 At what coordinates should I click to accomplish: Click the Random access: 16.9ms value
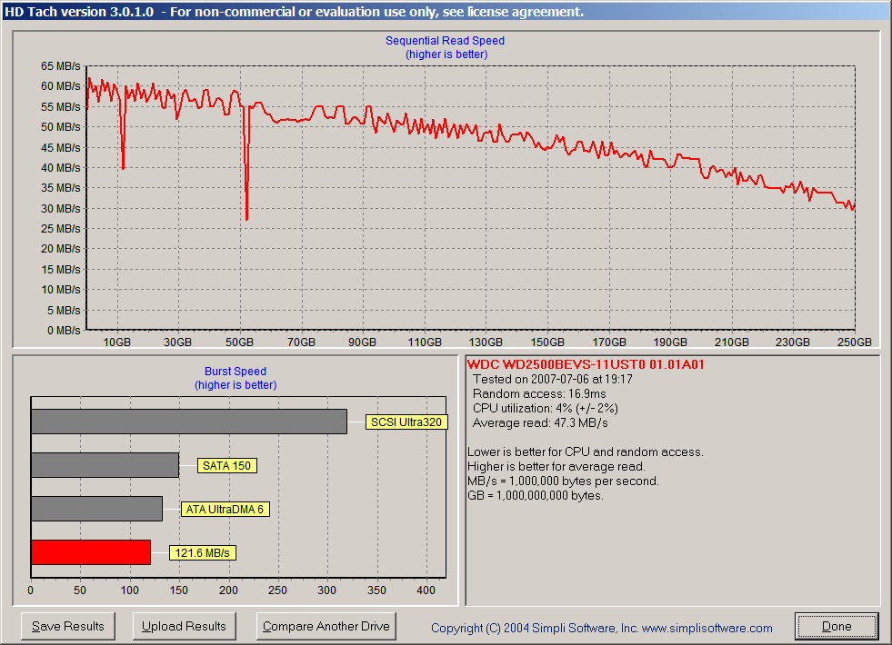pos(538,394)
